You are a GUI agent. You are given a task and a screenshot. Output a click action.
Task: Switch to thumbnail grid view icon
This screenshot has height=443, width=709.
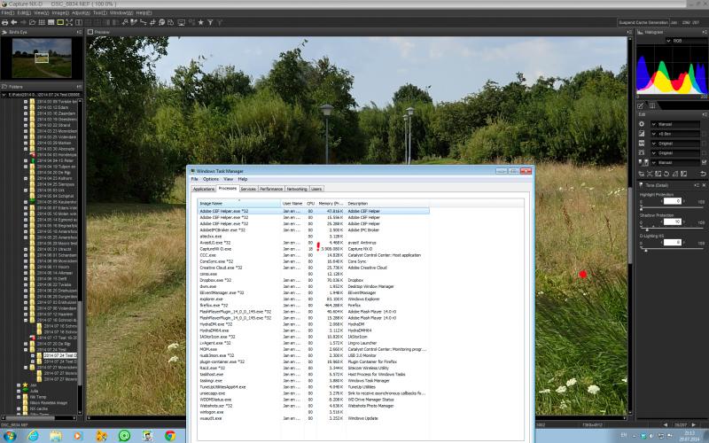tap(42, 22)
